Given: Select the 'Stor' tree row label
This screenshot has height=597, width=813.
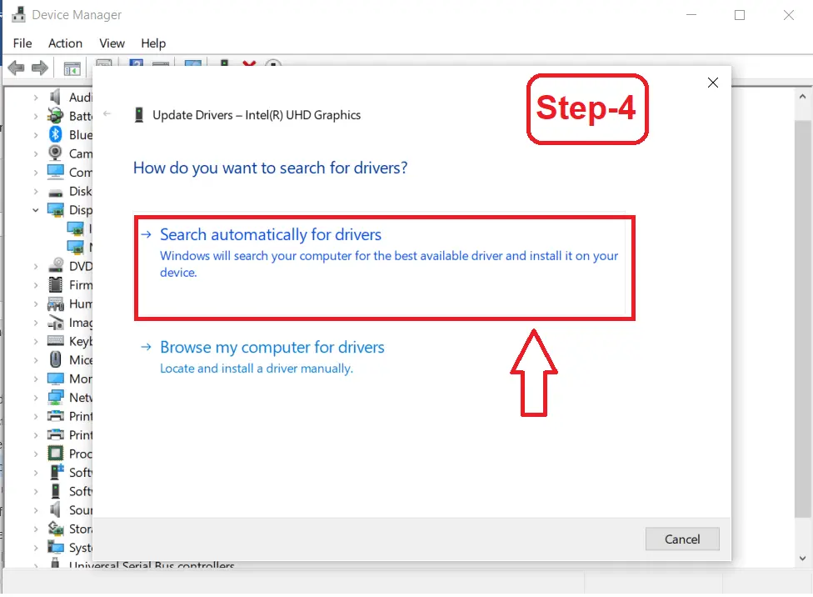Looking at the screenshot, I should pos(80,529).
